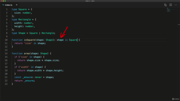Click 'Rectangle' in type declaration line 4

pos(24,20)
